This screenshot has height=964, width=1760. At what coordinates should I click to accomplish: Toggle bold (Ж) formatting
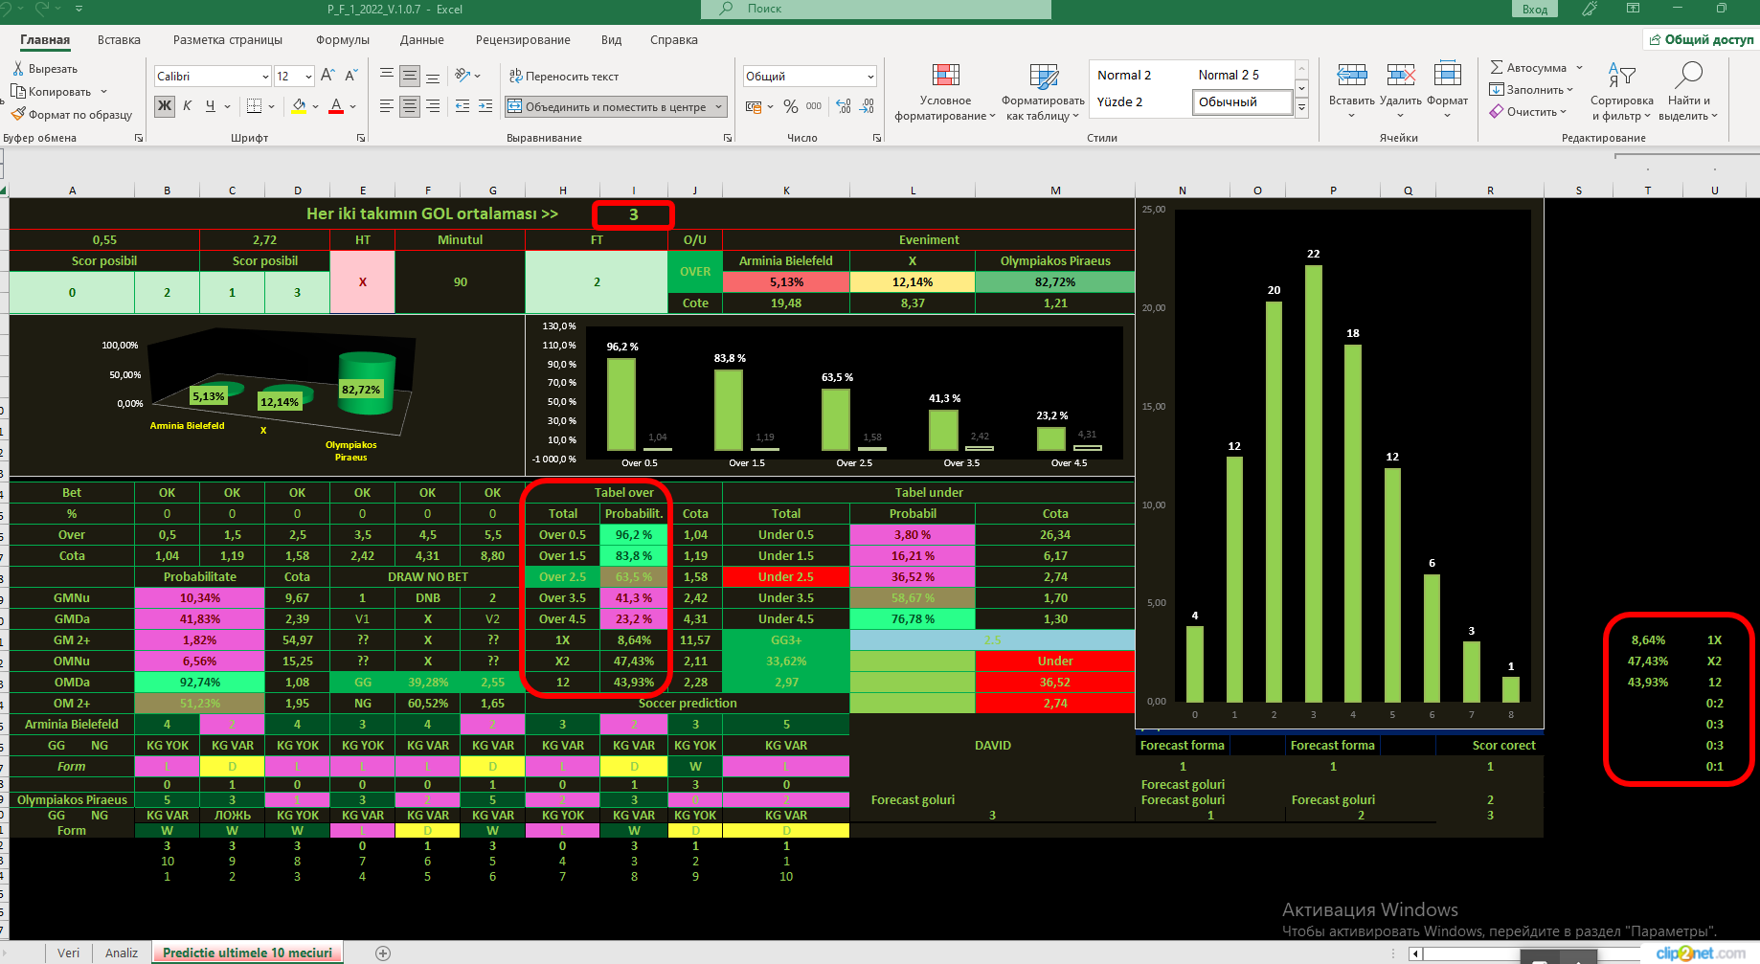(165, 106)
